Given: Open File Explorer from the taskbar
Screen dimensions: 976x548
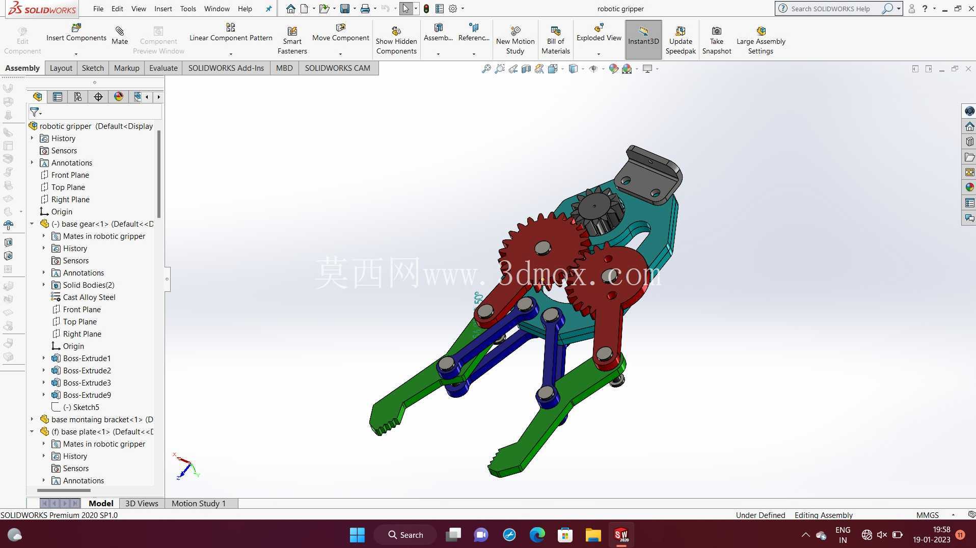Looking at the screenshot, I should [593, 535].
